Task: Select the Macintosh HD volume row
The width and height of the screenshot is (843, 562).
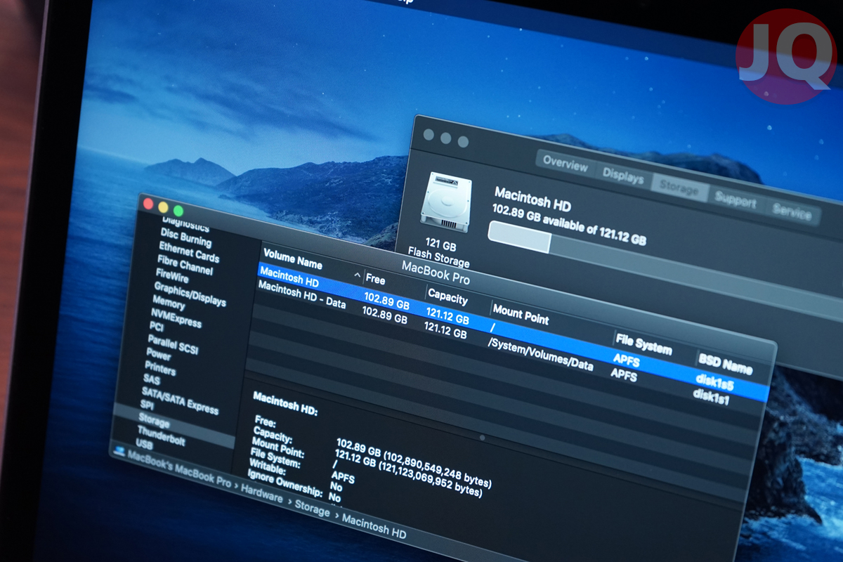Action: [513, 332]
